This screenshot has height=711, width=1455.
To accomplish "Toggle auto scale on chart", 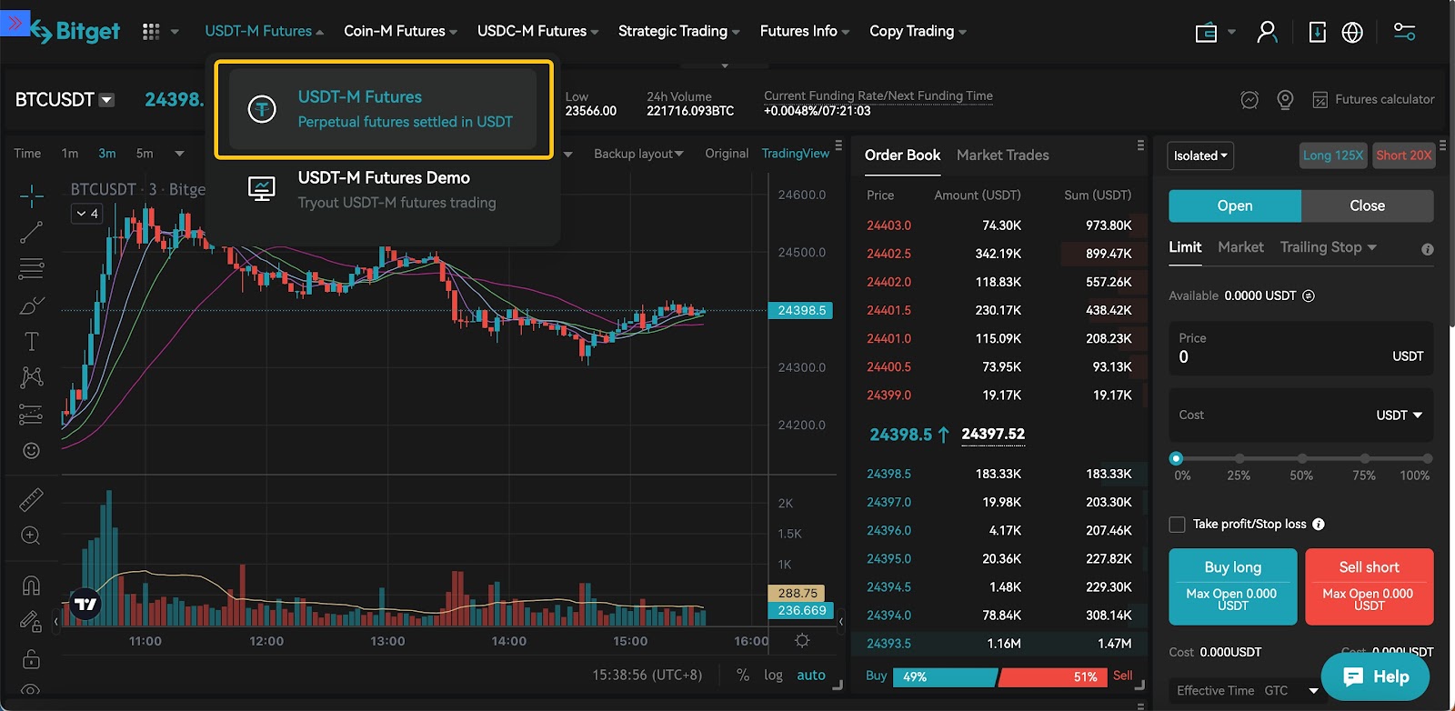I will (811, 675).
